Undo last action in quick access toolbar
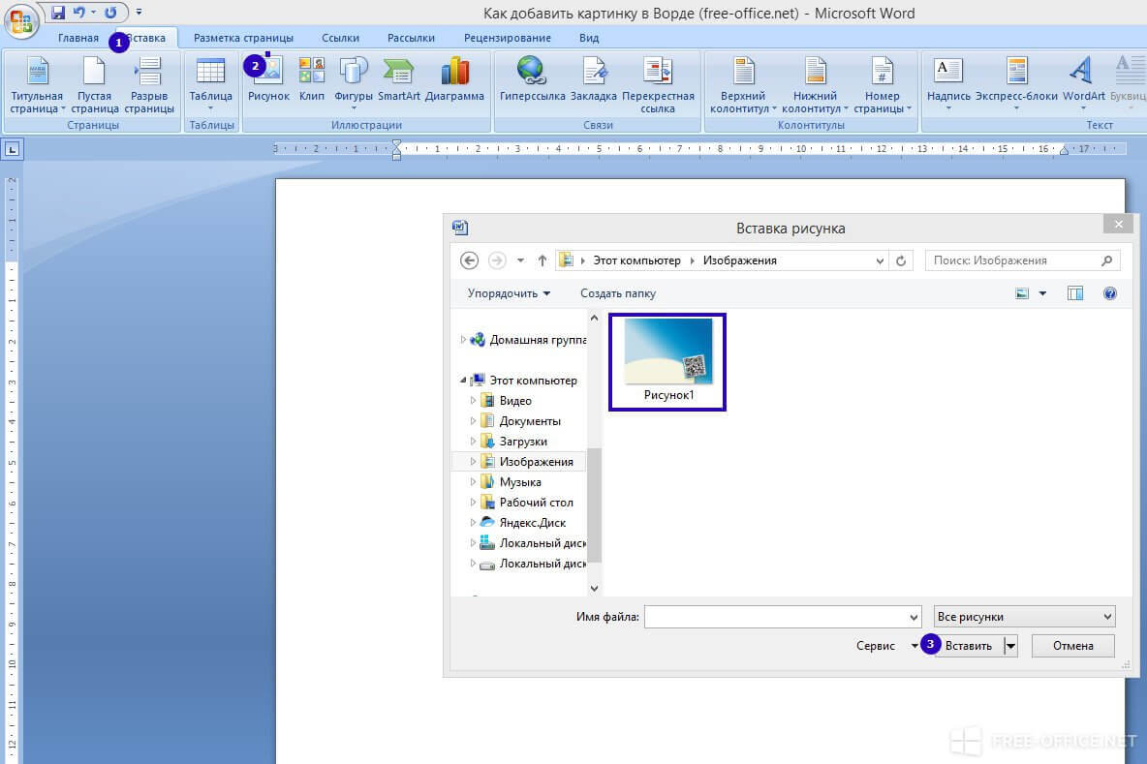 tap(79, 13)
